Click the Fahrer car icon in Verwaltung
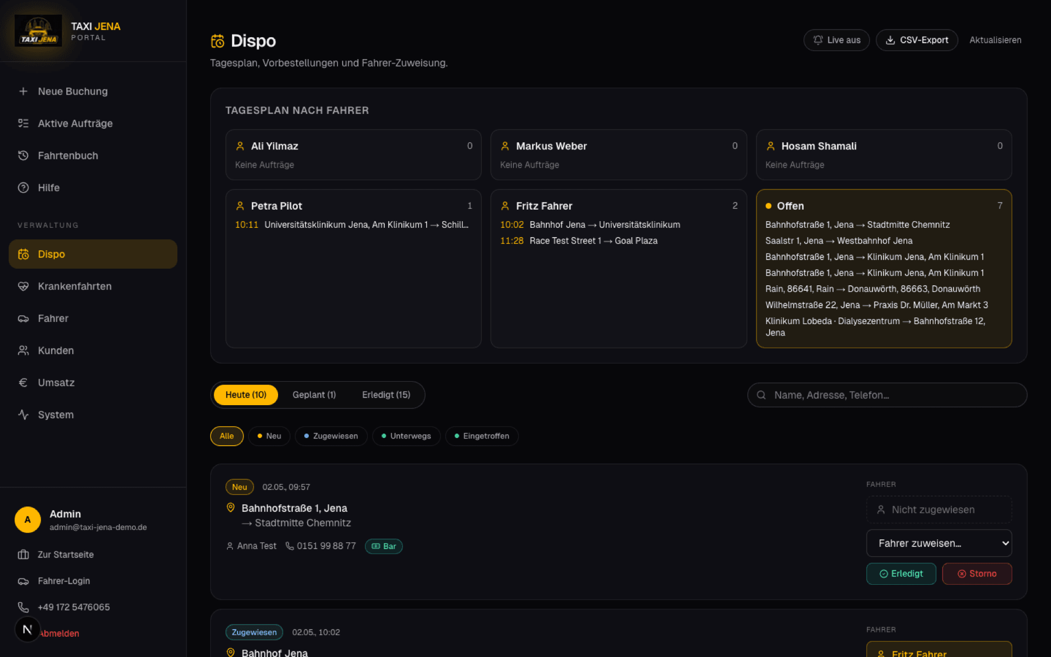1051x657 pixels. pos(23,319)
